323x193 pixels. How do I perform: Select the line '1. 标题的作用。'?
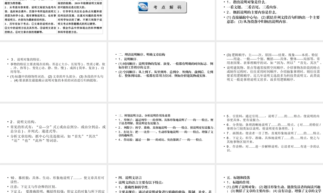[239, 182]
